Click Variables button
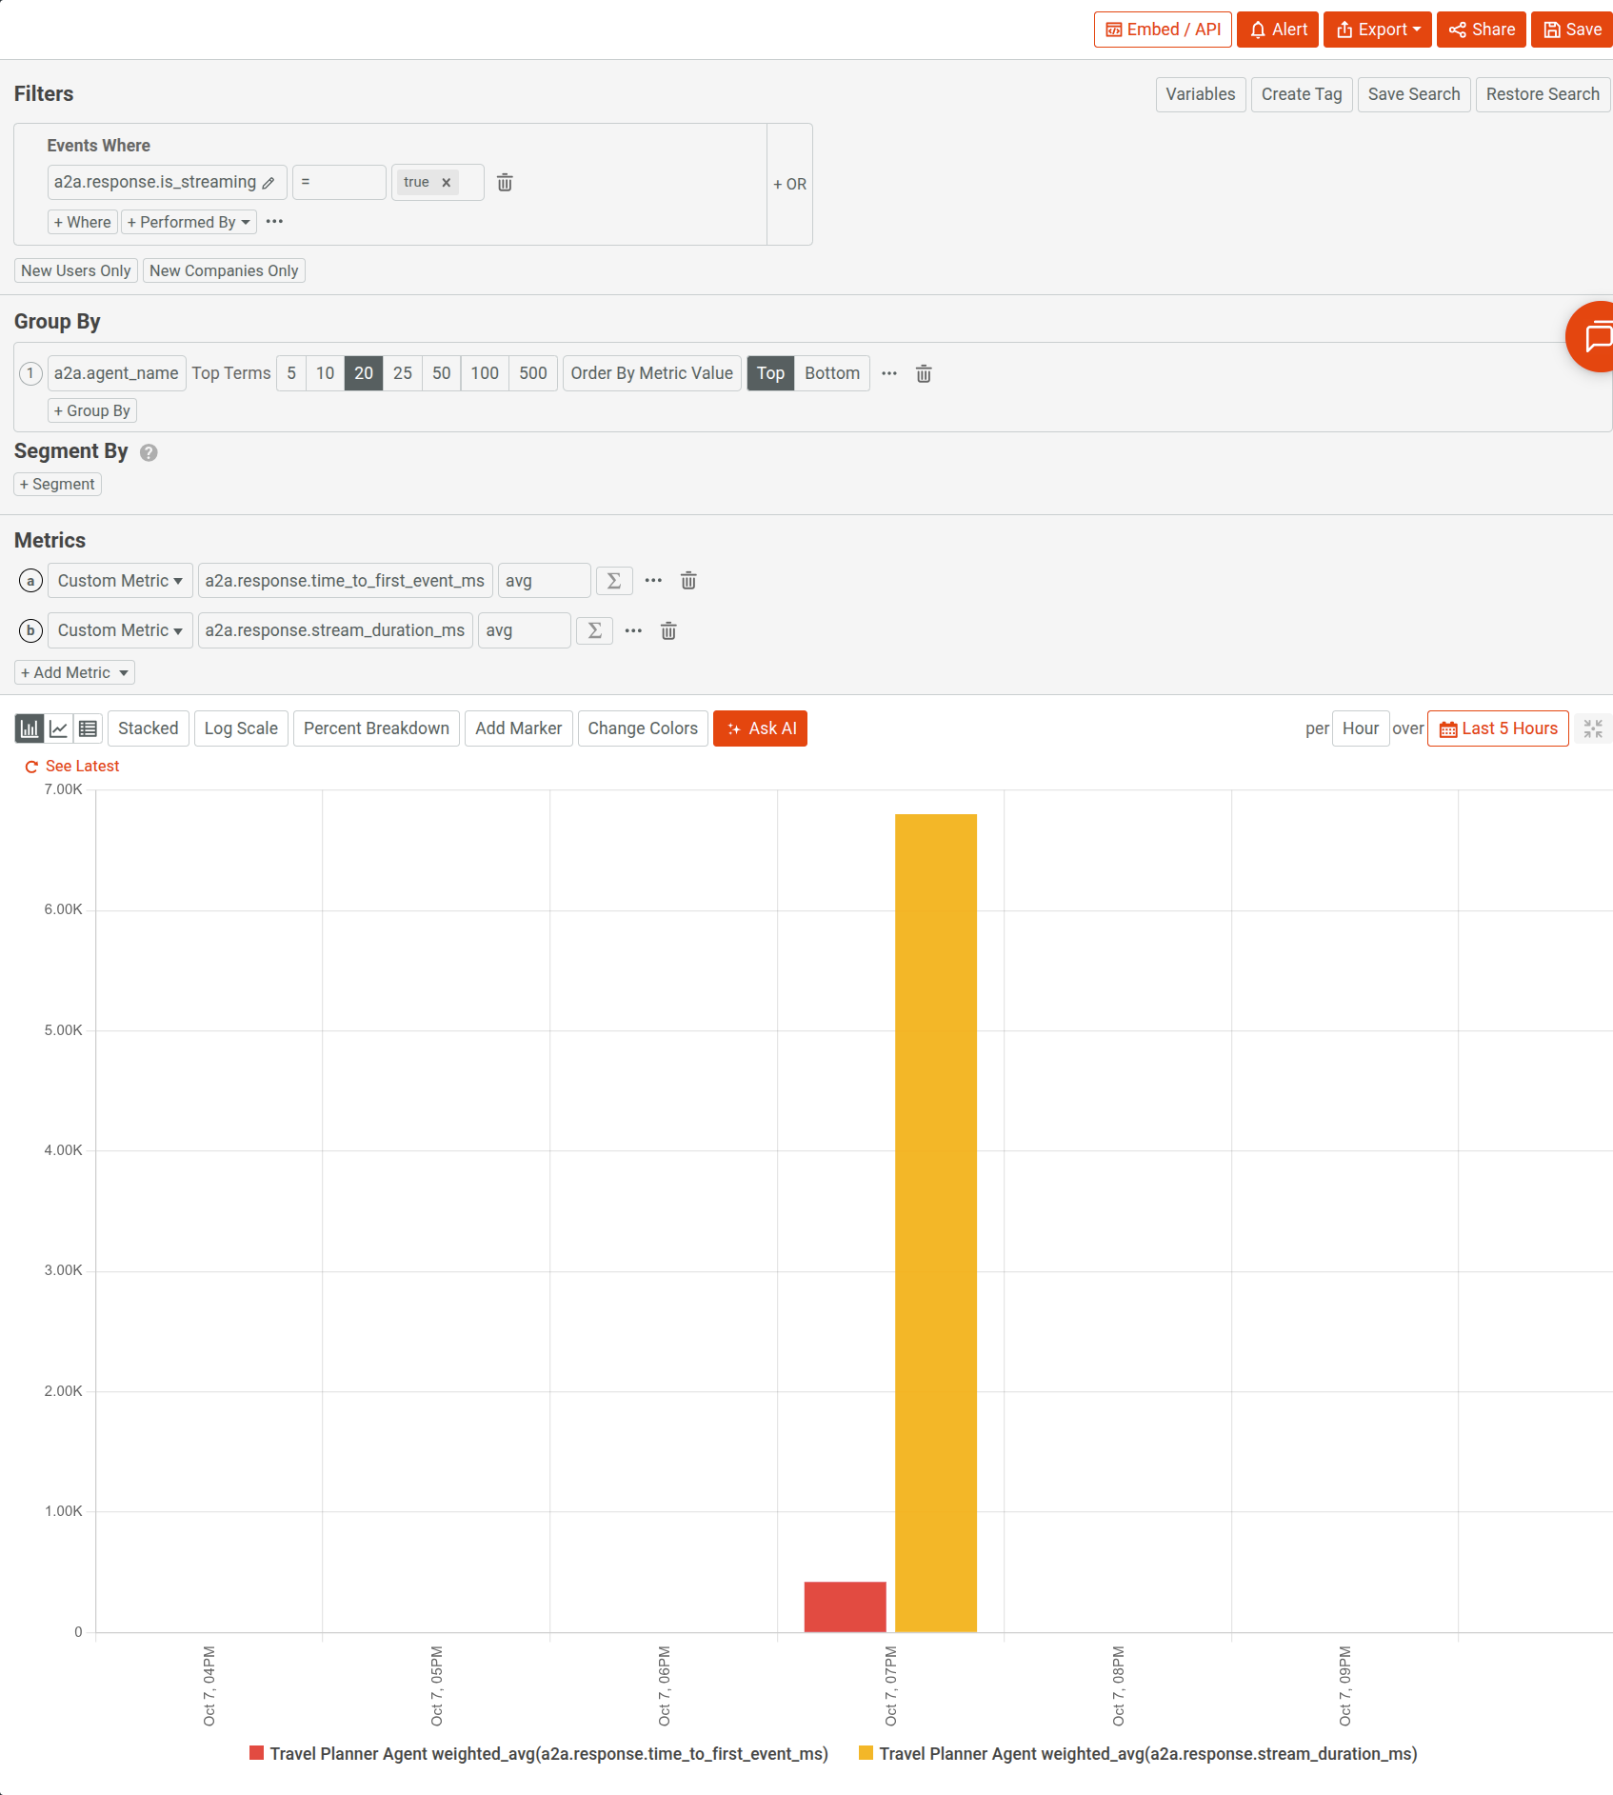The height and width of the screenshot is (1795, 1613). pyautogui.click(x=1201, y=94)
